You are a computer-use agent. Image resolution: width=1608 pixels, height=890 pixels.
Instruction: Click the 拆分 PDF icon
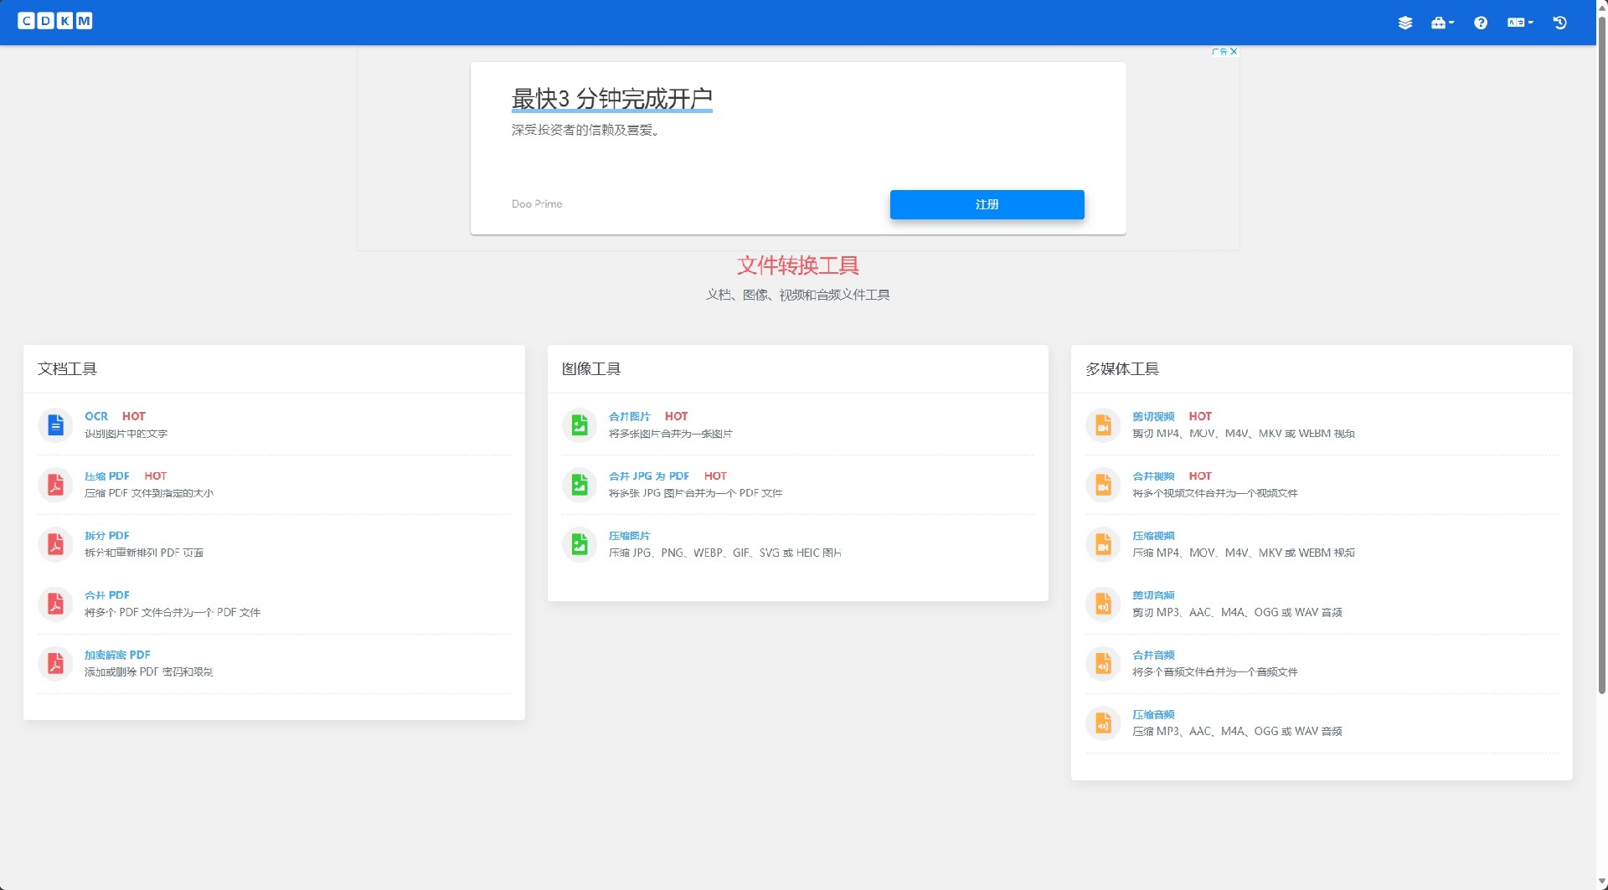(55, 544)
